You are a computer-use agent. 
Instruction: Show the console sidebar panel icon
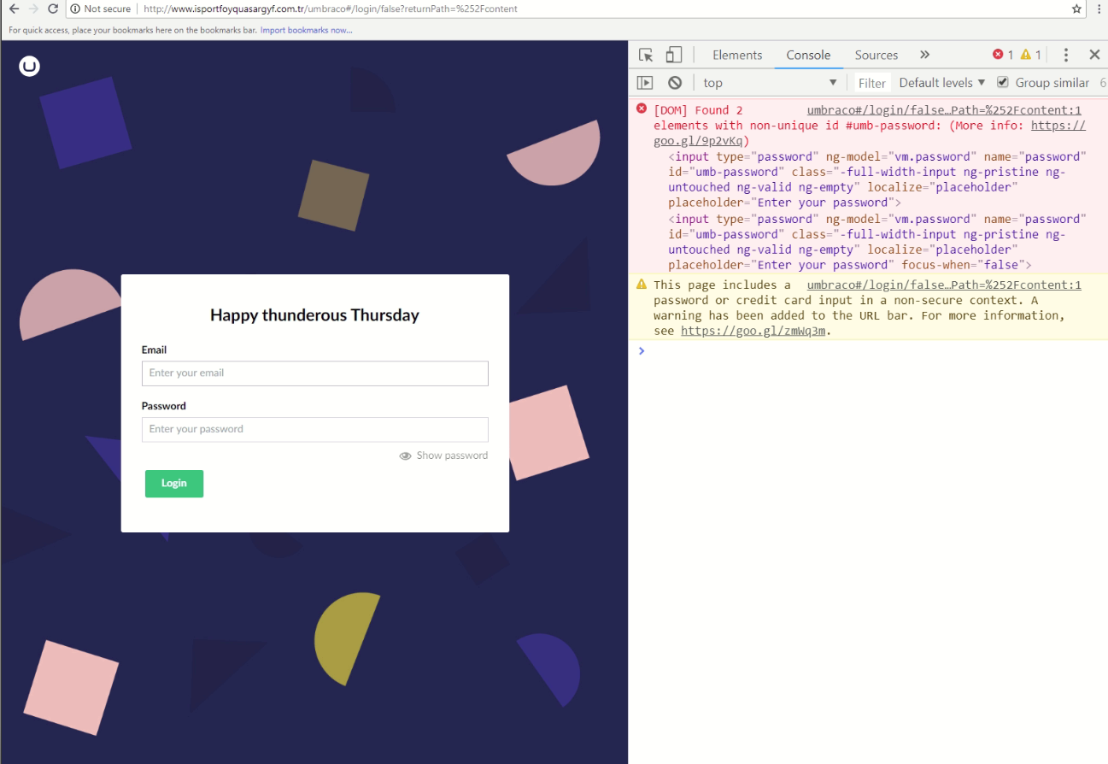645,83
